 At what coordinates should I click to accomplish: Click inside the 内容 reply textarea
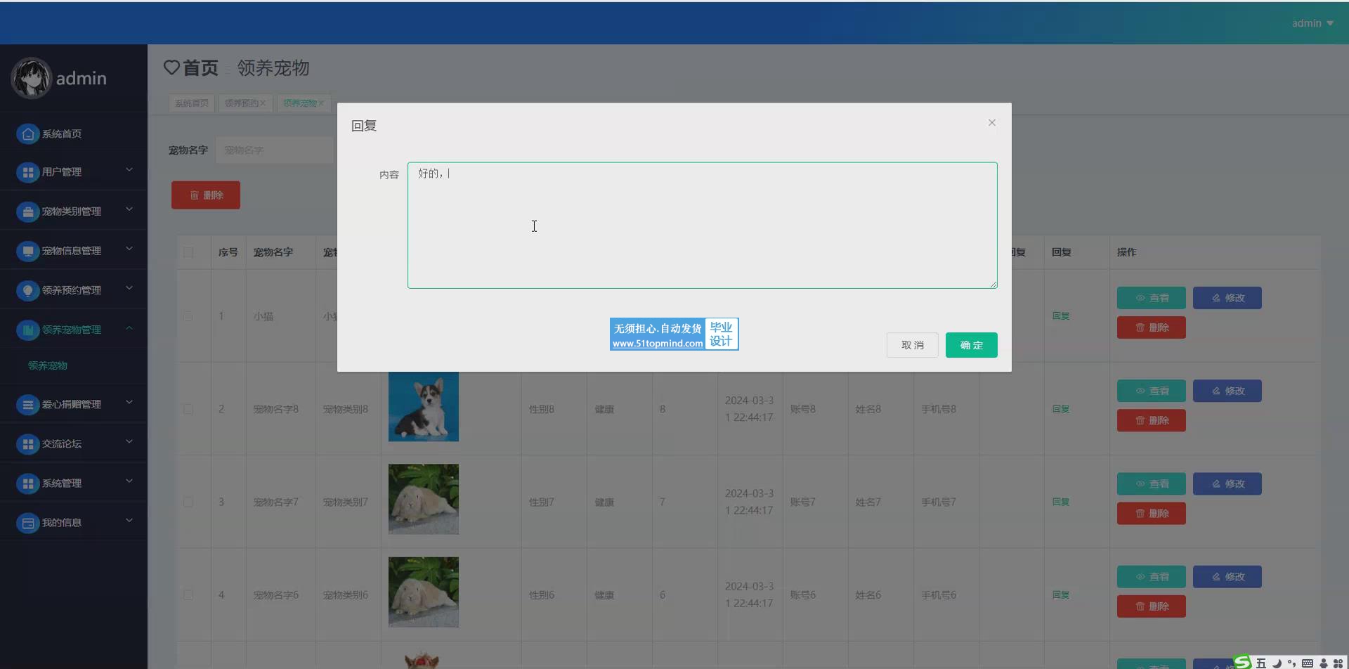tap(702, 226)
